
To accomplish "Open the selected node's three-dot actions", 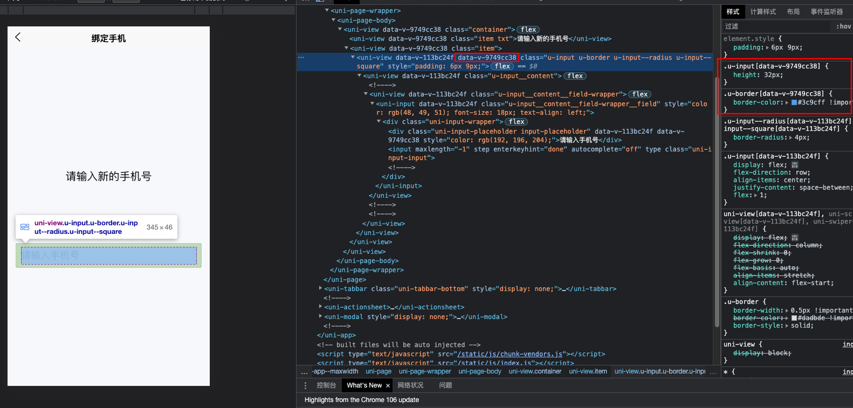I will [x=301, y=57].
